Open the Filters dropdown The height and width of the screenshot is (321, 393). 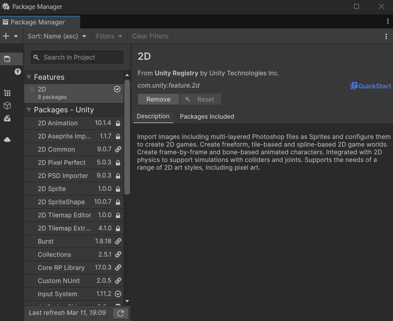[x=109, y=36]
